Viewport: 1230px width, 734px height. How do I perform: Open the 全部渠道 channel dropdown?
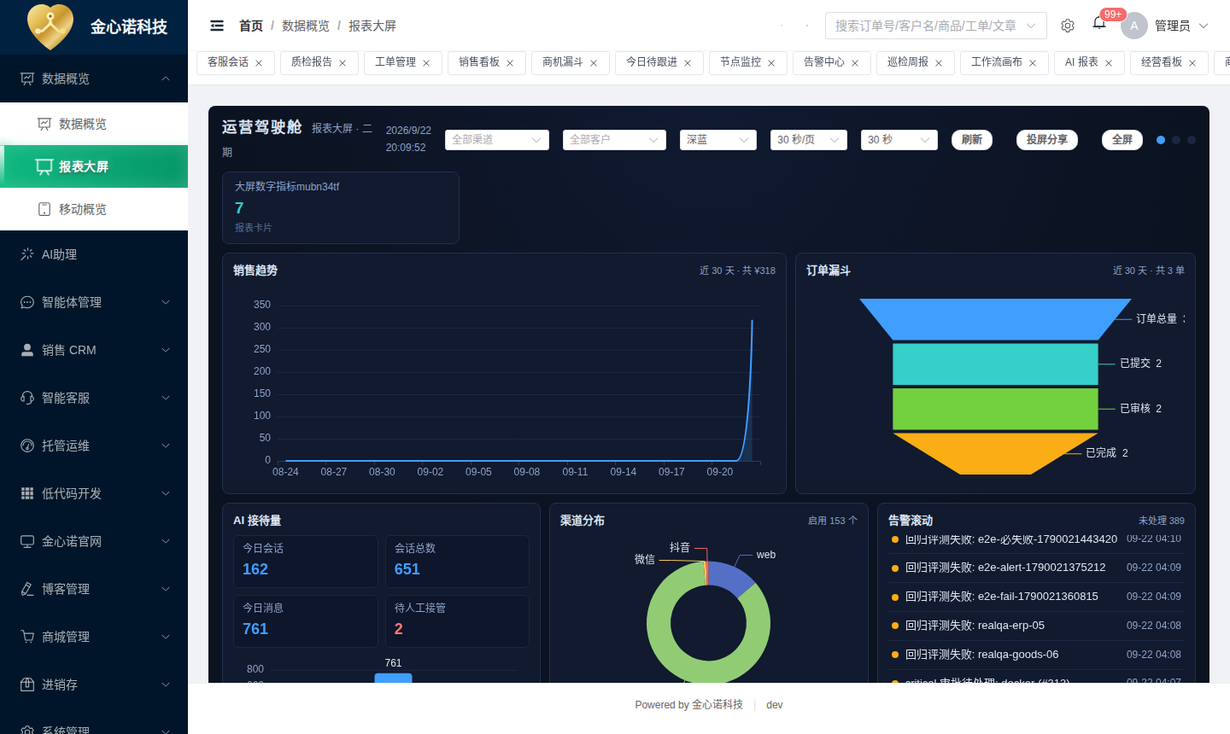click(497, 140)
